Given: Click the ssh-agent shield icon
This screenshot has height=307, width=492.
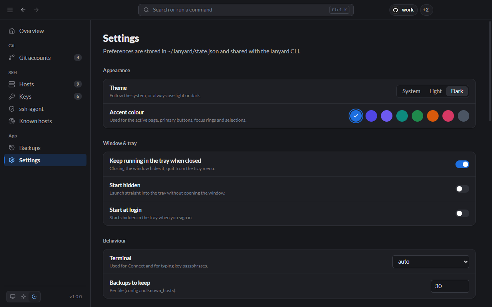Looking at the screenshot, I should [12, 109].
